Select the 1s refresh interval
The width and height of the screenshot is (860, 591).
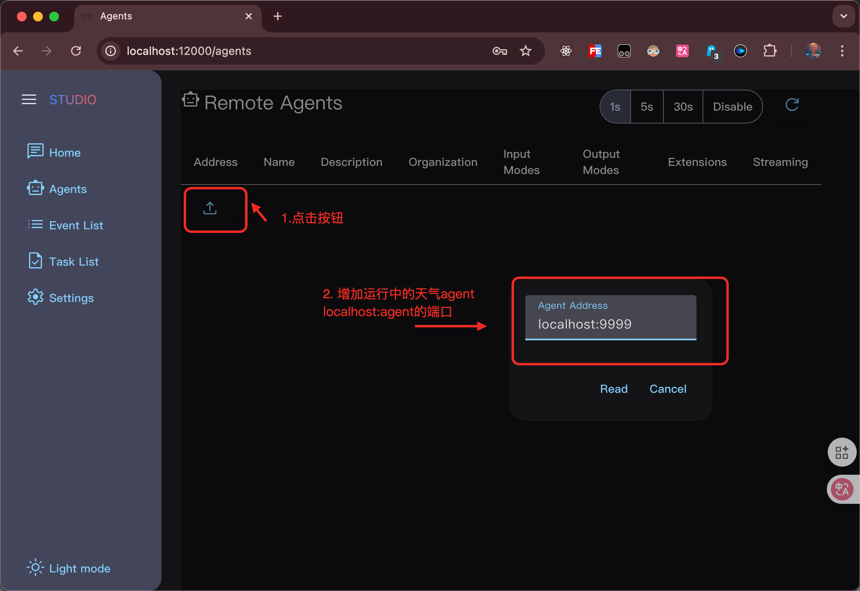615,107
